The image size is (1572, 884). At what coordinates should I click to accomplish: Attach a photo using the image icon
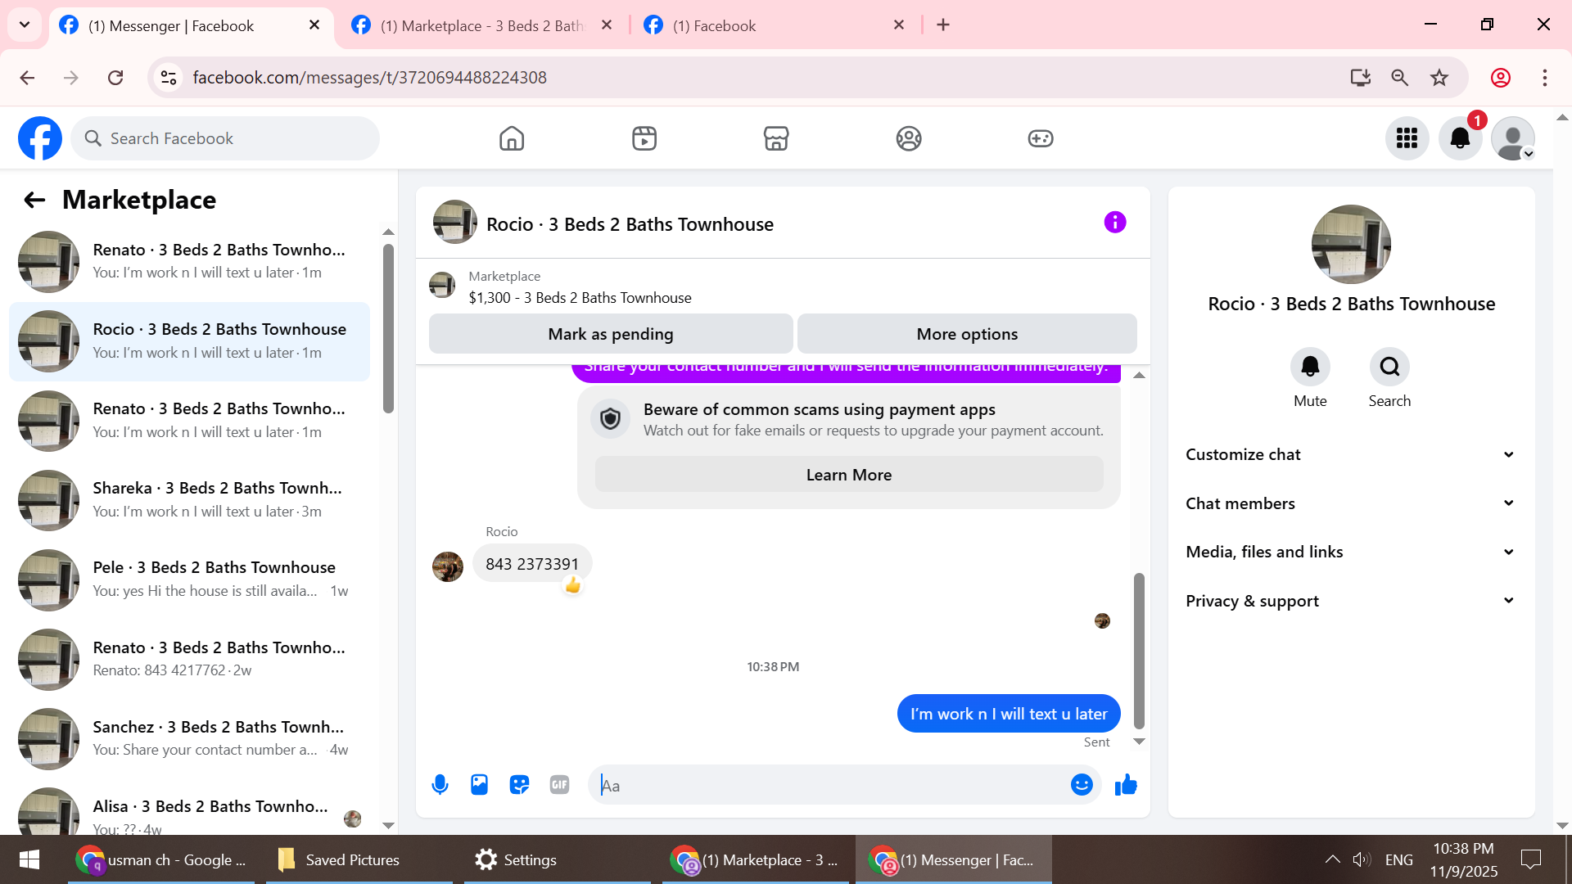(x=479, y=785)
